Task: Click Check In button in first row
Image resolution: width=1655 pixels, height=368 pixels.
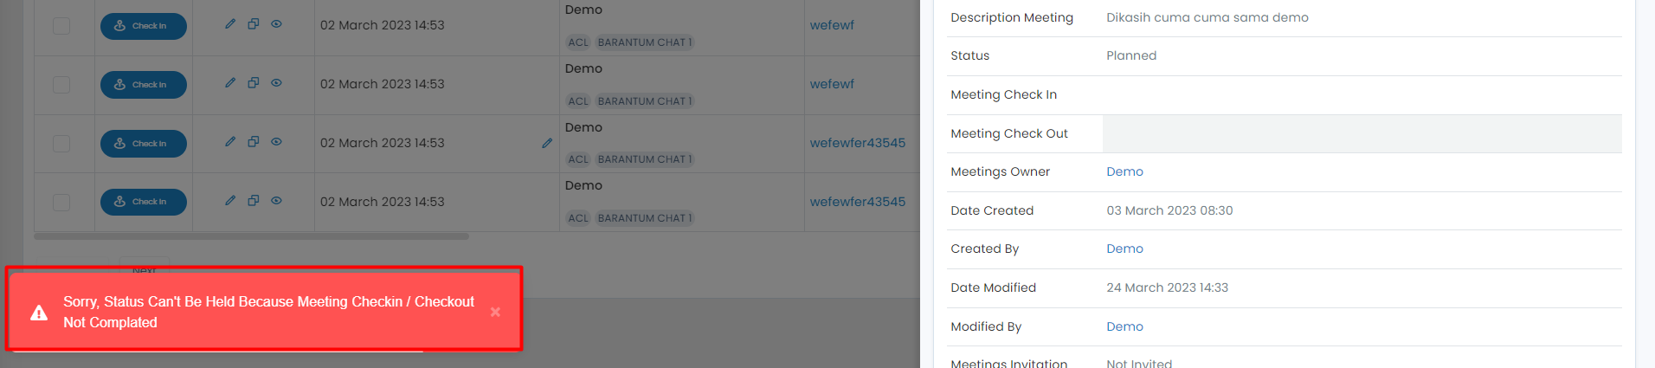Action: pyautogui.click(x=144, y=26)
